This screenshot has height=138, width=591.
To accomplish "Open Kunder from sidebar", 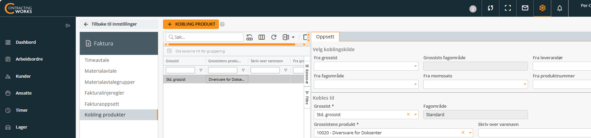I will click(x=23, y=76).
